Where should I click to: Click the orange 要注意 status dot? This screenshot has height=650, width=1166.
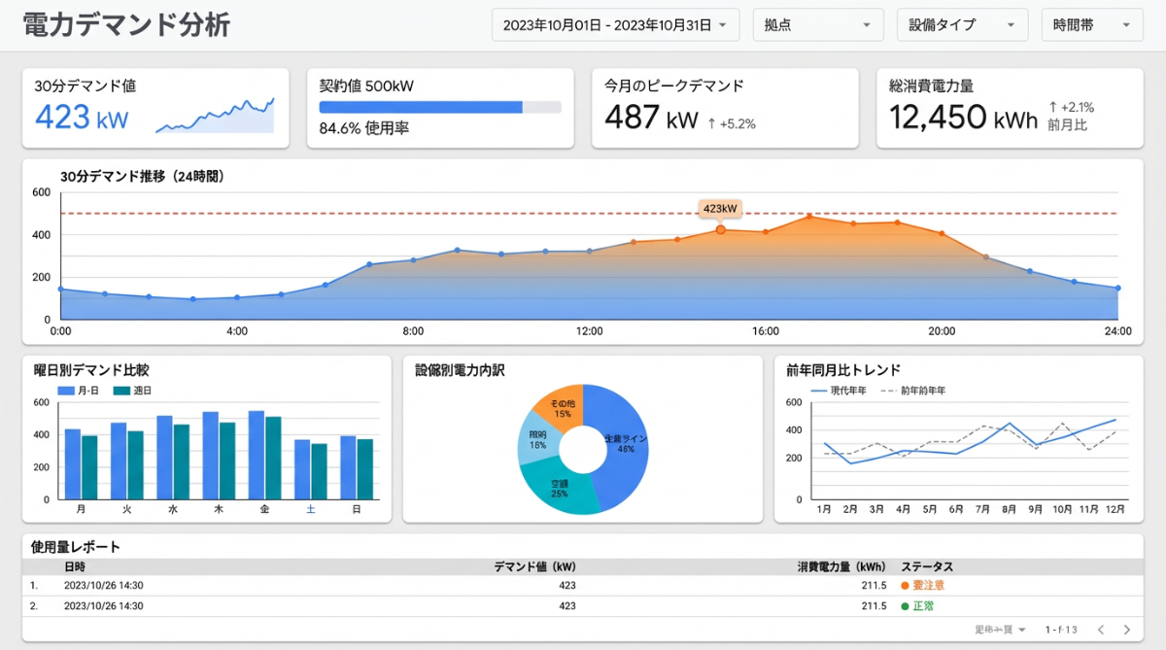[x=905, y=585]
